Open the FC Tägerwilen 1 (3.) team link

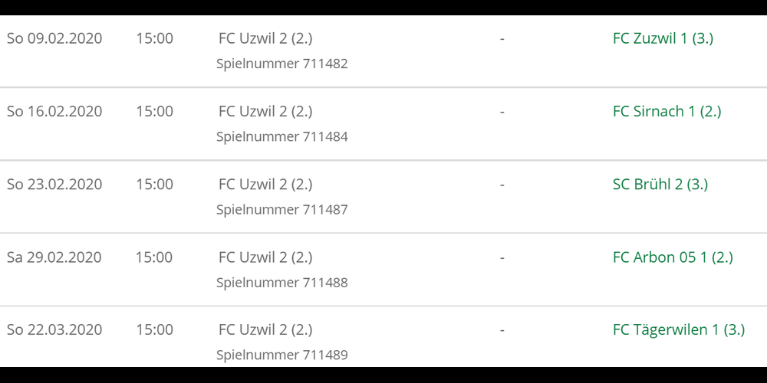(678, 330)
